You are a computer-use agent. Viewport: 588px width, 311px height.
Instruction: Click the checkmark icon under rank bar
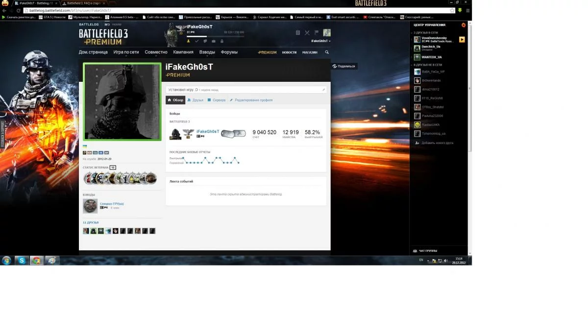pos(197,41)
